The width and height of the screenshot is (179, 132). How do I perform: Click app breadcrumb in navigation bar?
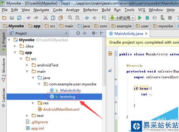34,26
